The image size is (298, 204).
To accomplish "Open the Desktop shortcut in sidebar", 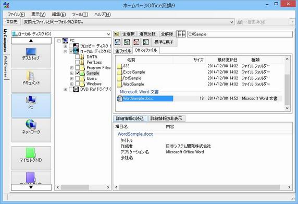I will (31, 56).
